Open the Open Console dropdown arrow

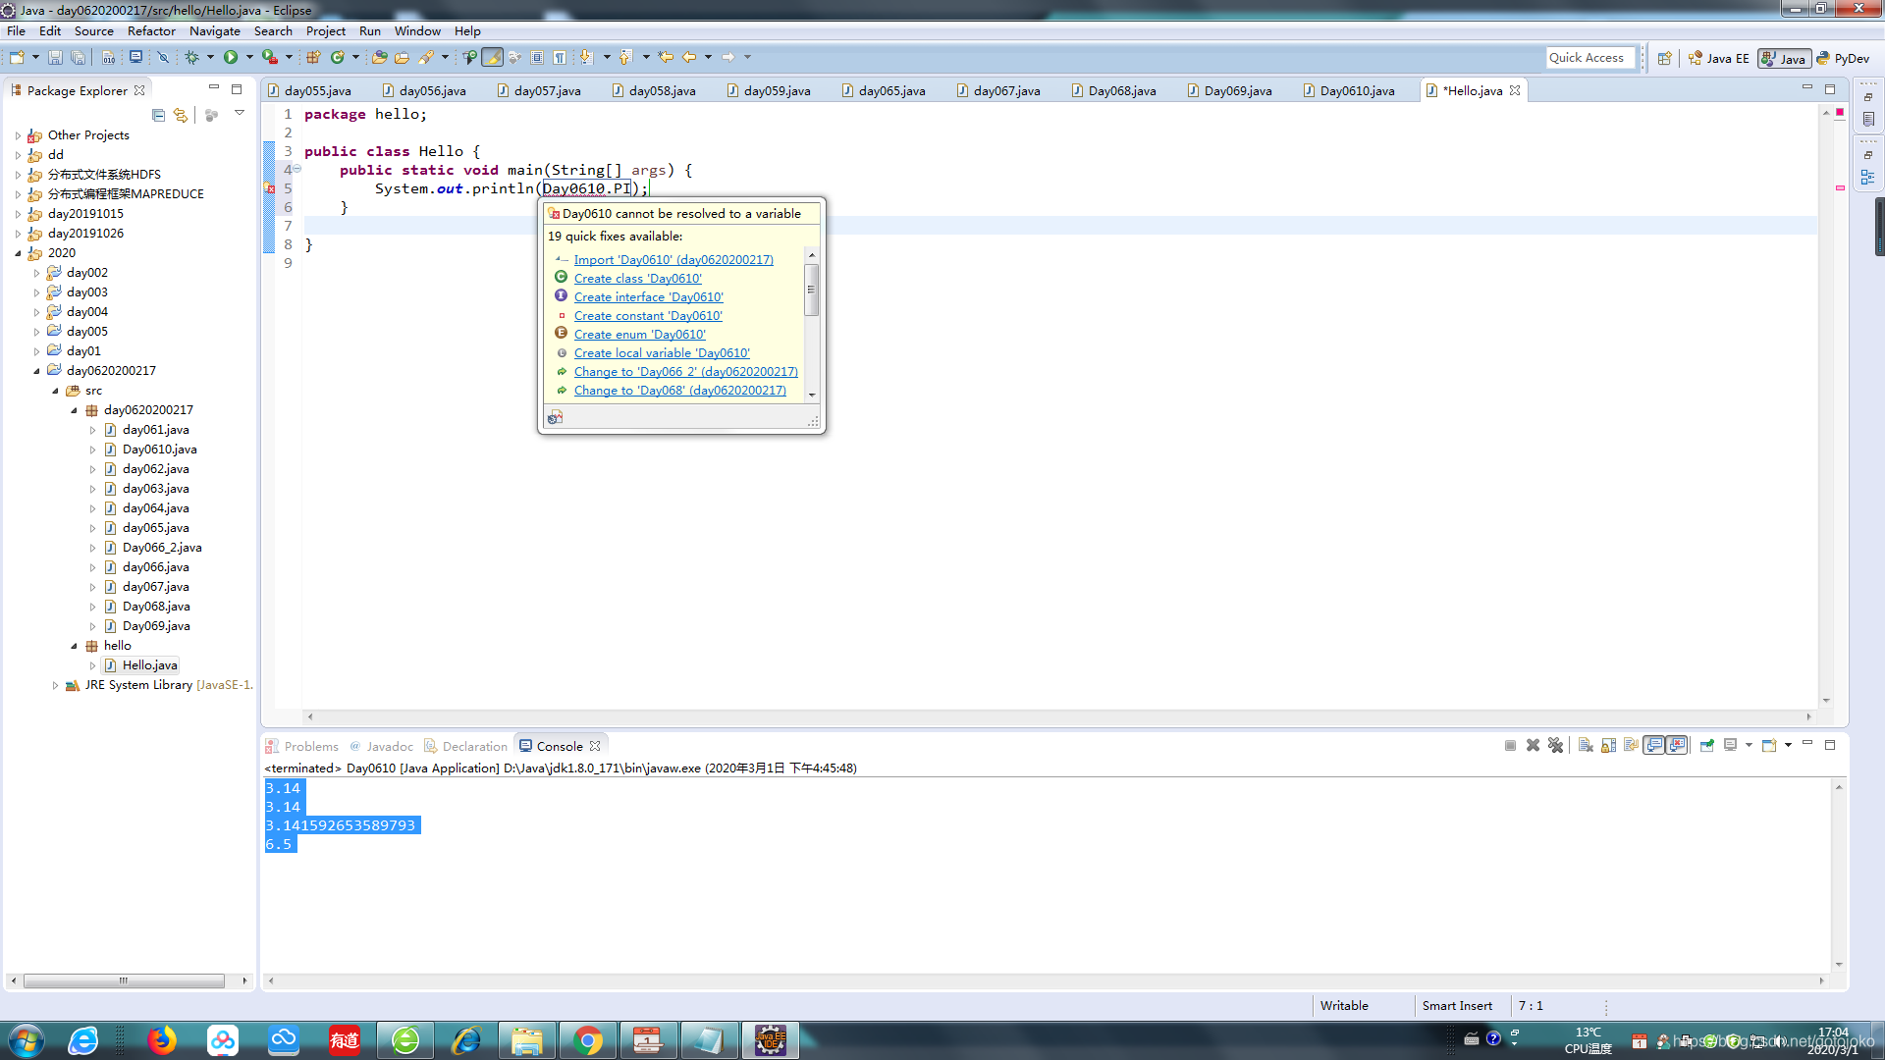coord(1788,746)
